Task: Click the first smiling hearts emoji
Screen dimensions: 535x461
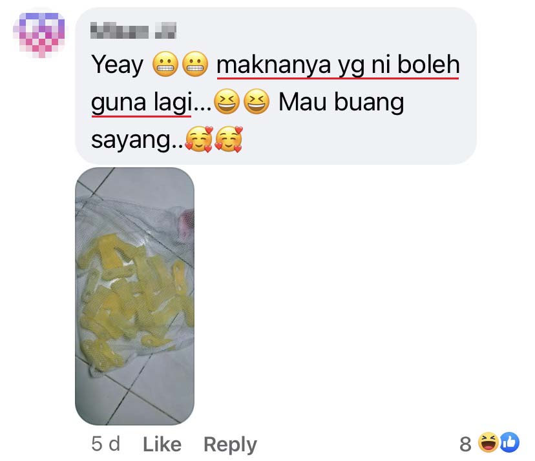Action: pyautogui.click(x=199, y=139)
